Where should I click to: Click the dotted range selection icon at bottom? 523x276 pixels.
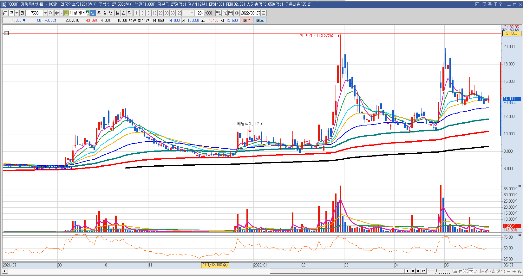tap(465, 271)
